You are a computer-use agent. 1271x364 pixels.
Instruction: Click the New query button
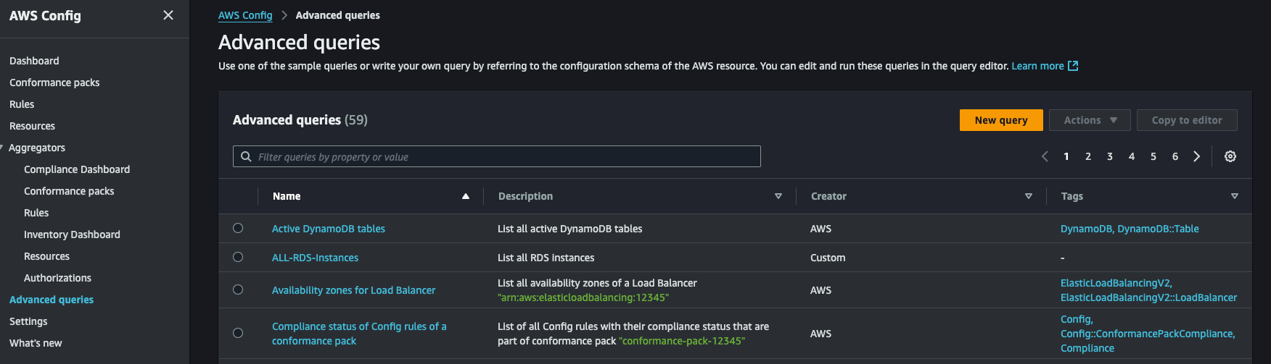tap(1000, 120)
